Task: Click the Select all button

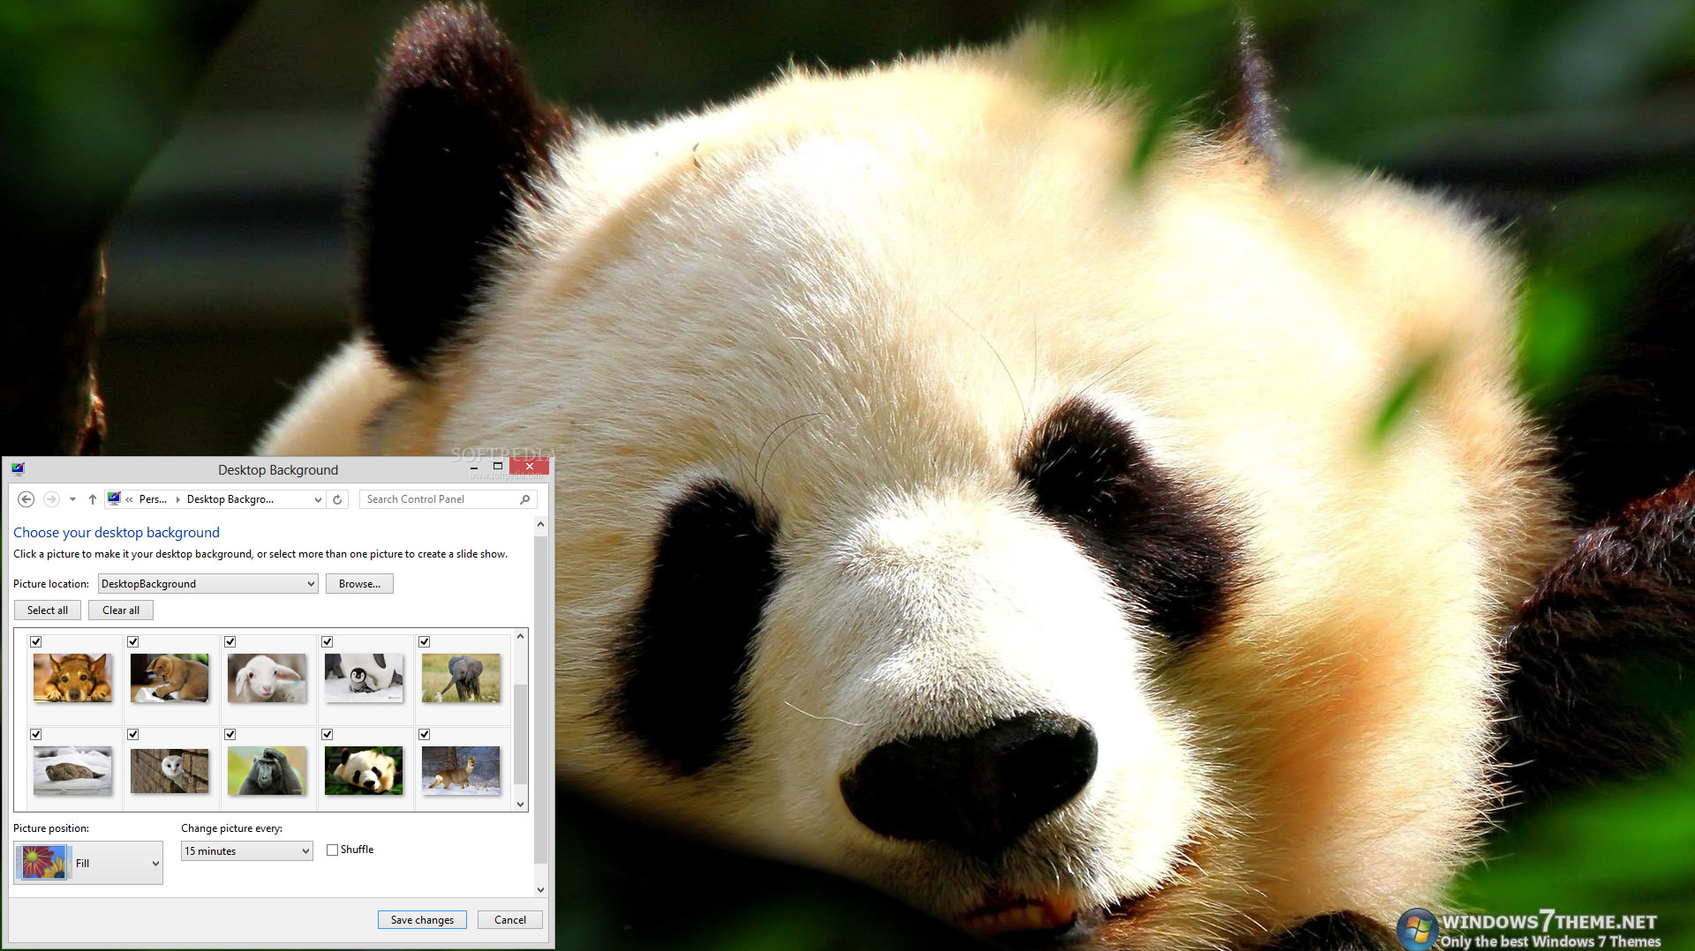Action: click(48, 610)
